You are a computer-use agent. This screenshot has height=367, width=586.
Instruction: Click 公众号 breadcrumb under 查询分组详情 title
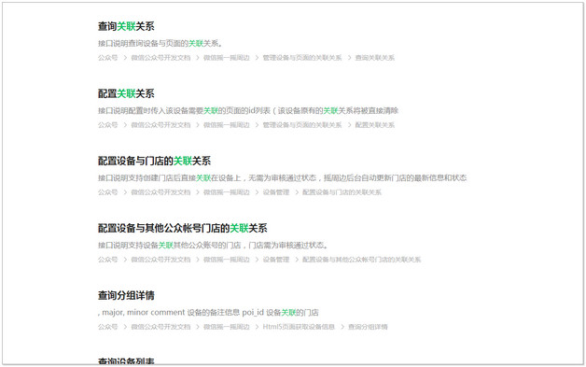tap(107, 327)
